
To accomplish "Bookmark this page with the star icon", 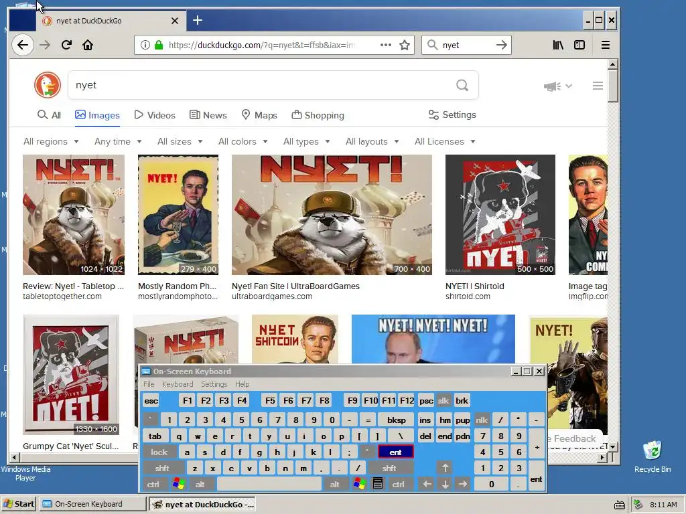I will click(405, 45).
